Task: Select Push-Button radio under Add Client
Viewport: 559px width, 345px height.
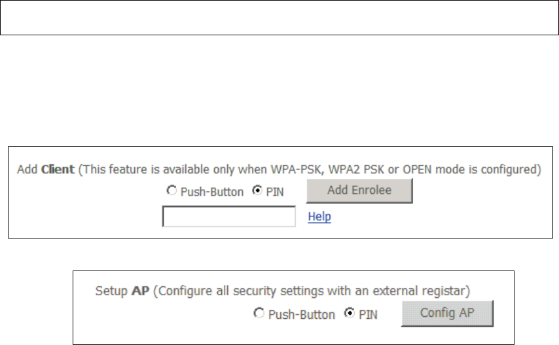Action: [x=171, y=191]
